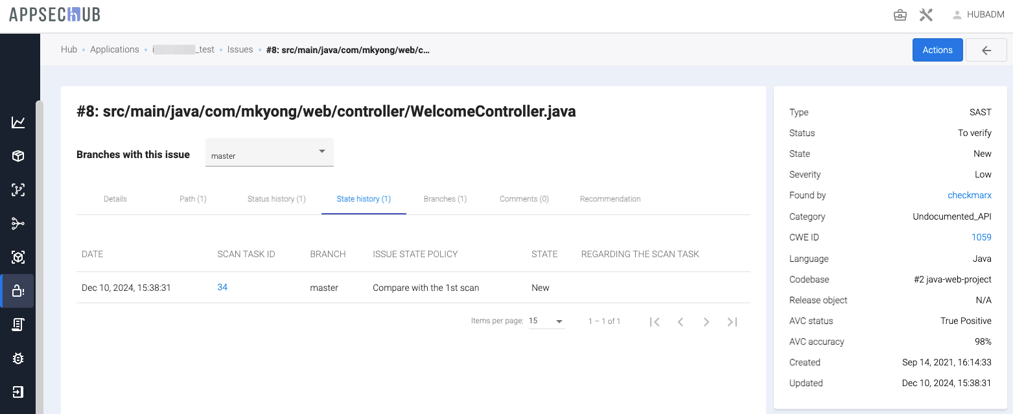This screenshot has height=414, width=1013.
Task: Click the bug icon in sidebar
Action: point(18,358)
